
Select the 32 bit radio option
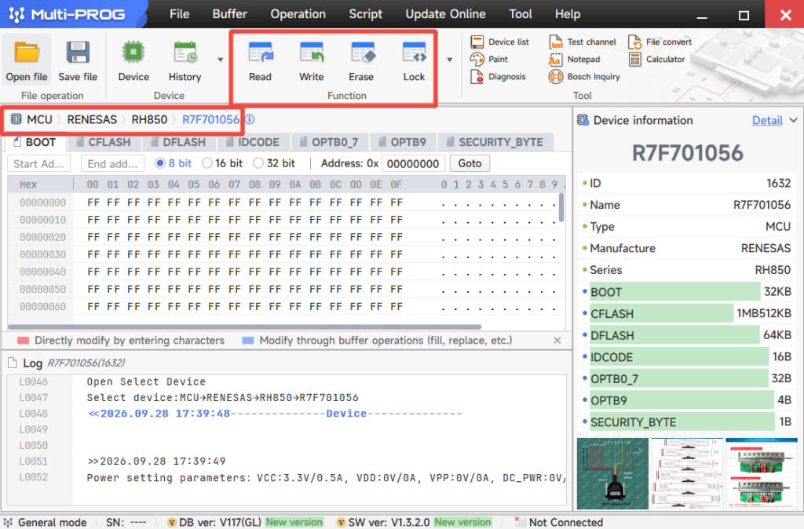(274, 163)
